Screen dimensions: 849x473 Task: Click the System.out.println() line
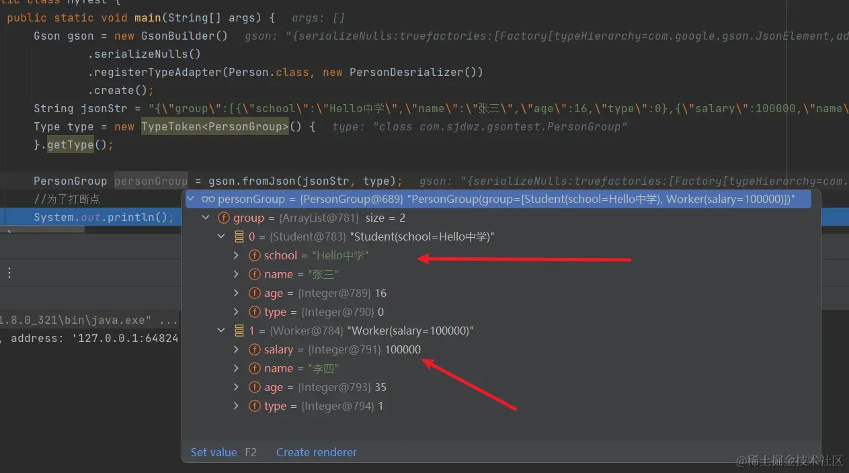[x=104, y=217]
